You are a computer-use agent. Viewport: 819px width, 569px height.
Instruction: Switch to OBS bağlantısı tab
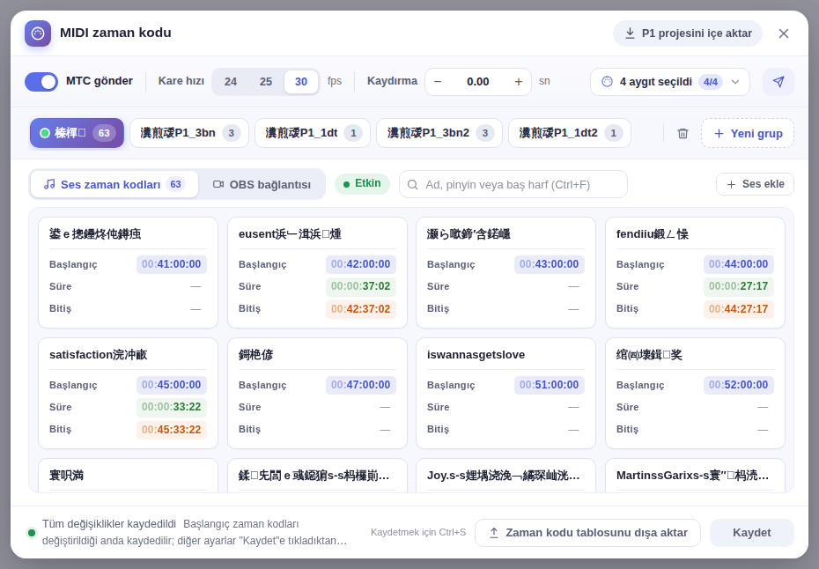click(262, 184)
